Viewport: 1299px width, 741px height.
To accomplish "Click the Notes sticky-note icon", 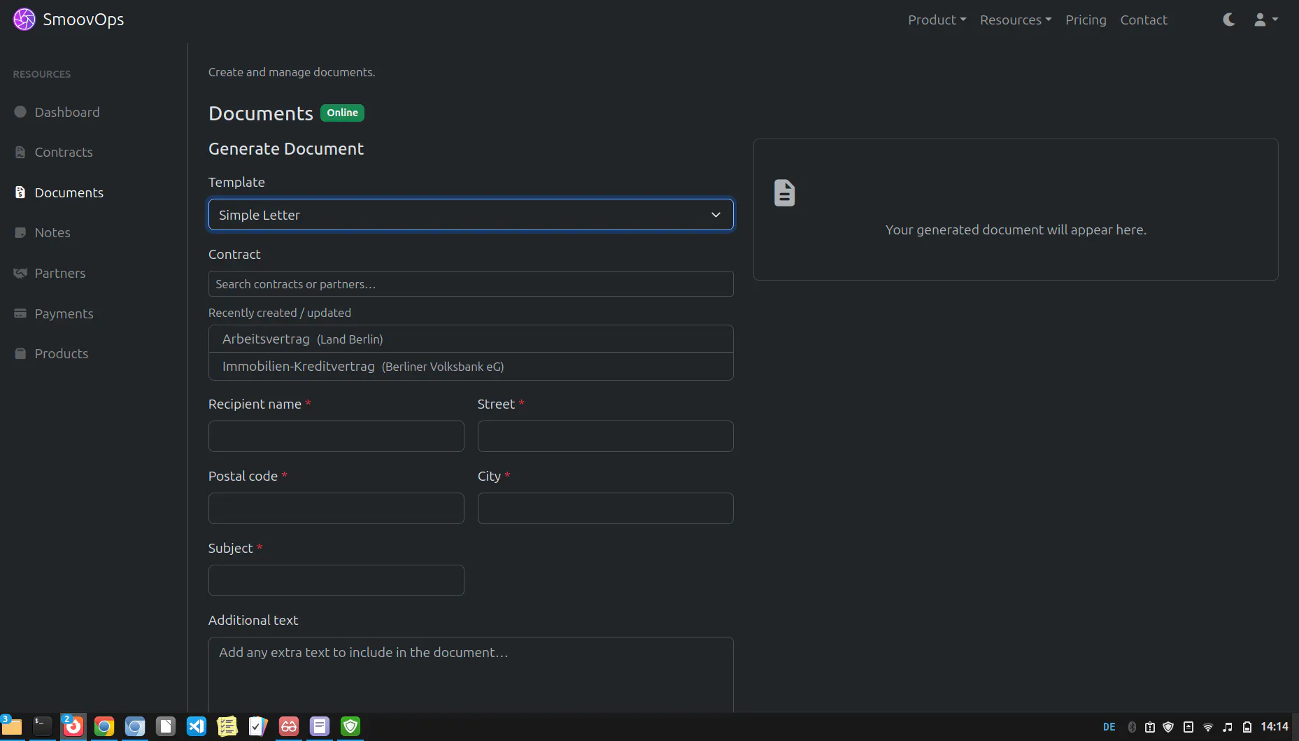I will pos(20,232).
